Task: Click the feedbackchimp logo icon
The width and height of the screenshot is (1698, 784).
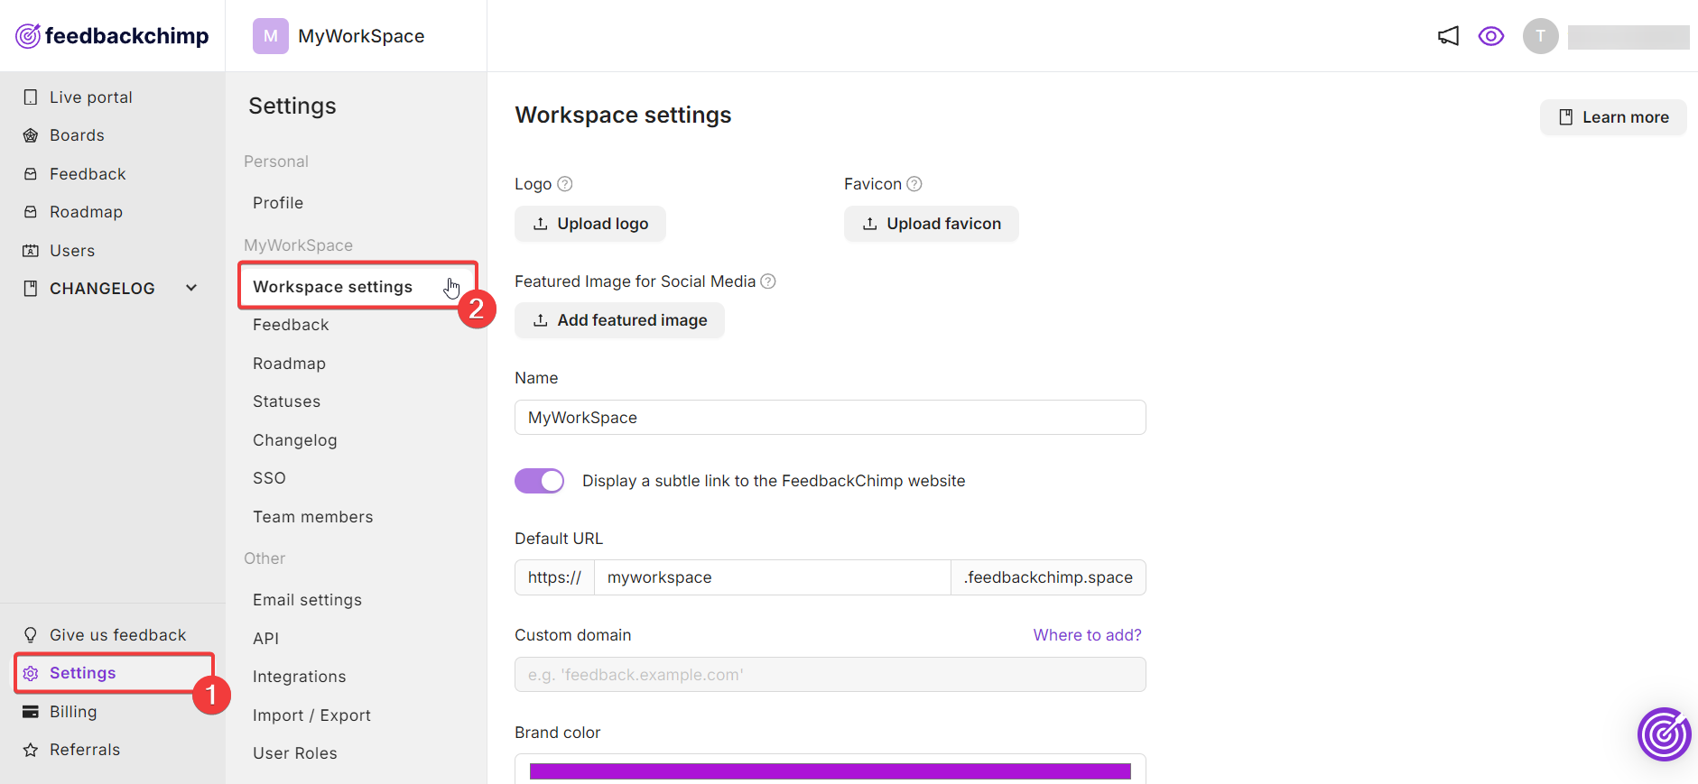Action: coord(28,36)
